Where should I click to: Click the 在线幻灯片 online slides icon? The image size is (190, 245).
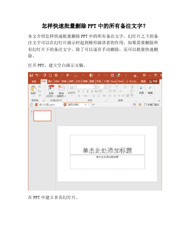click(x=51, y=88)
